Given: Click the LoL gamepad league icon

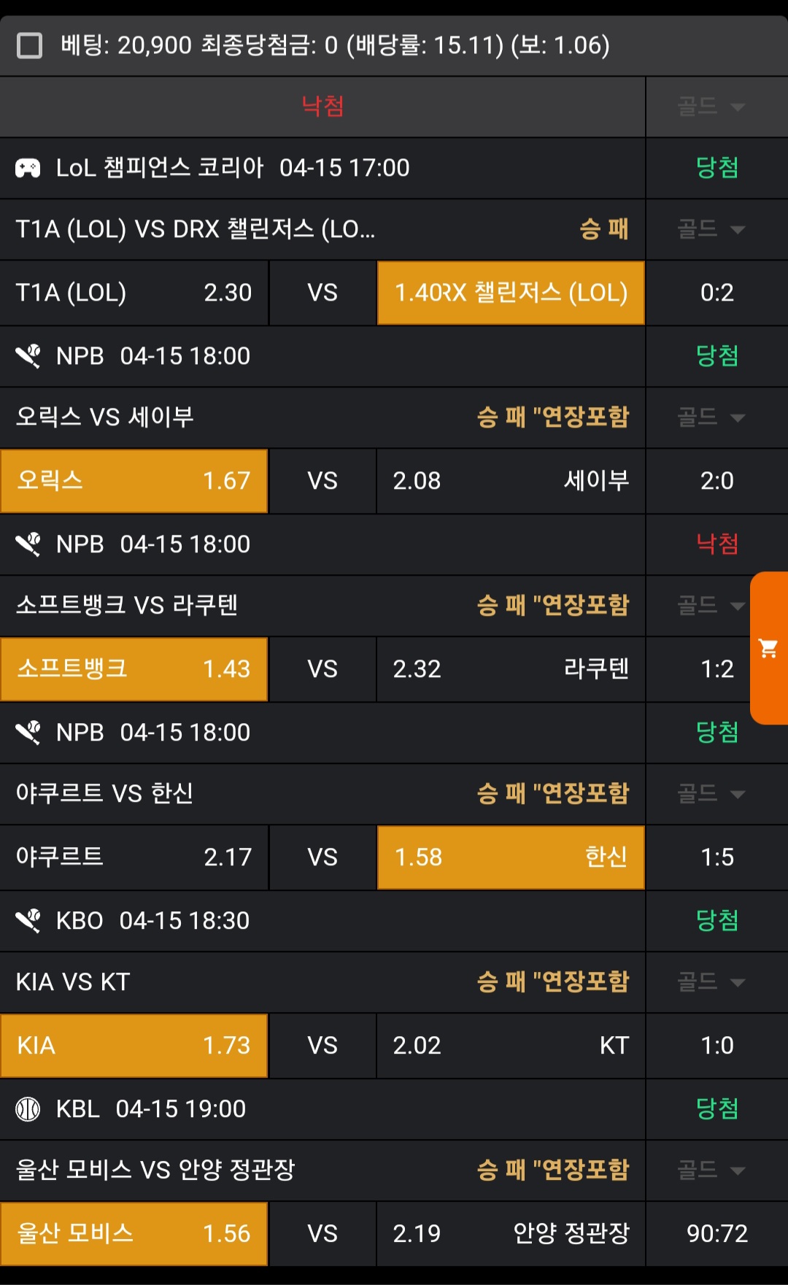Looking at the screenshot, I should (28, 168).
